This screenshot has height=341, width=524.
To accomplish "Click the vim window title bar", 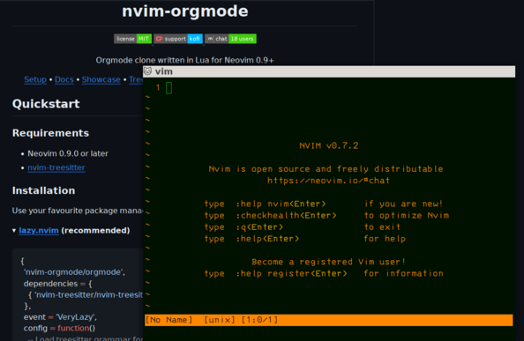I will coord(329,71).
